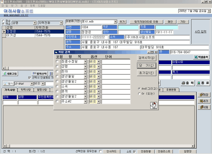Select the Or (또는) radio option
212x154 pixels.
click(139, 93)
